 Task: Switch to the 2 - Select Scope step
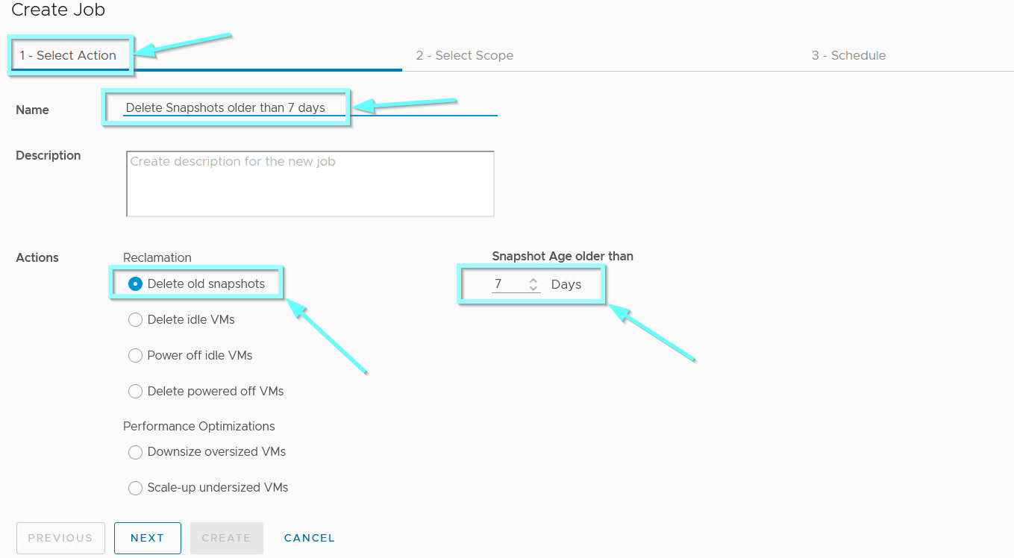[x=465, y=55]
